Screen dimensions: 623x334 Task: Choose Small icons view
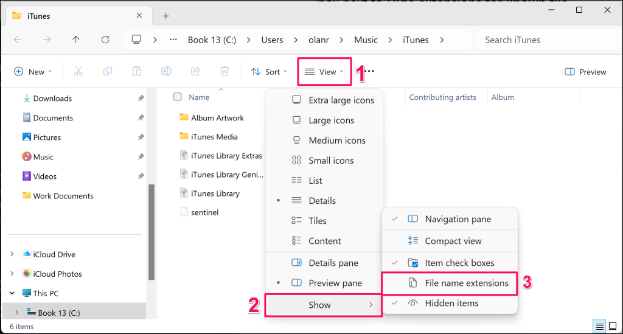tap(324, 161)
